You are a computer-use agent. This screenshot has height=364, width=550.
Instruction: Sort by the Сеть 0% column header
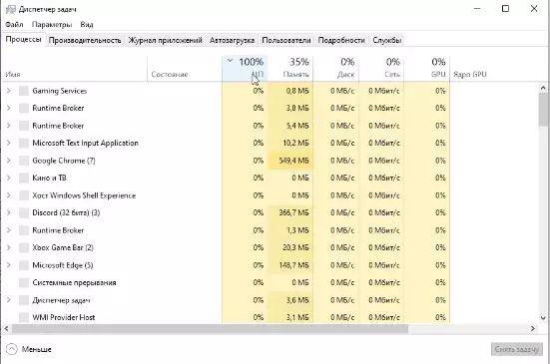[x=381, y=69]
